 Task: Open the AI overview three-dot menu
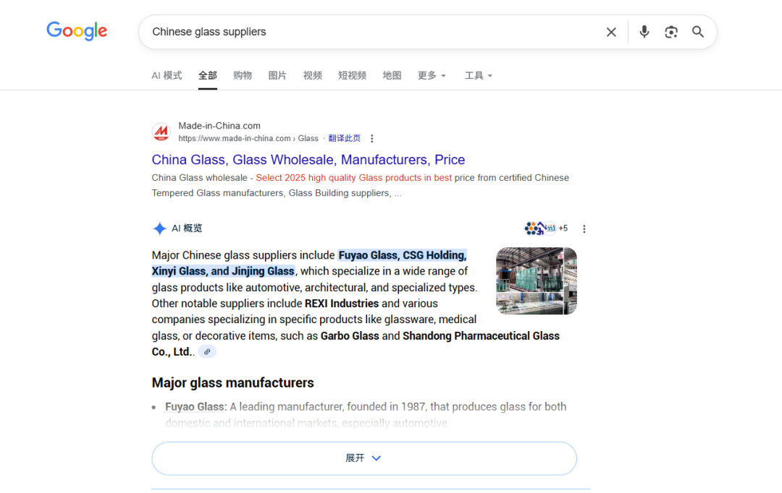[x=584, y=228]
